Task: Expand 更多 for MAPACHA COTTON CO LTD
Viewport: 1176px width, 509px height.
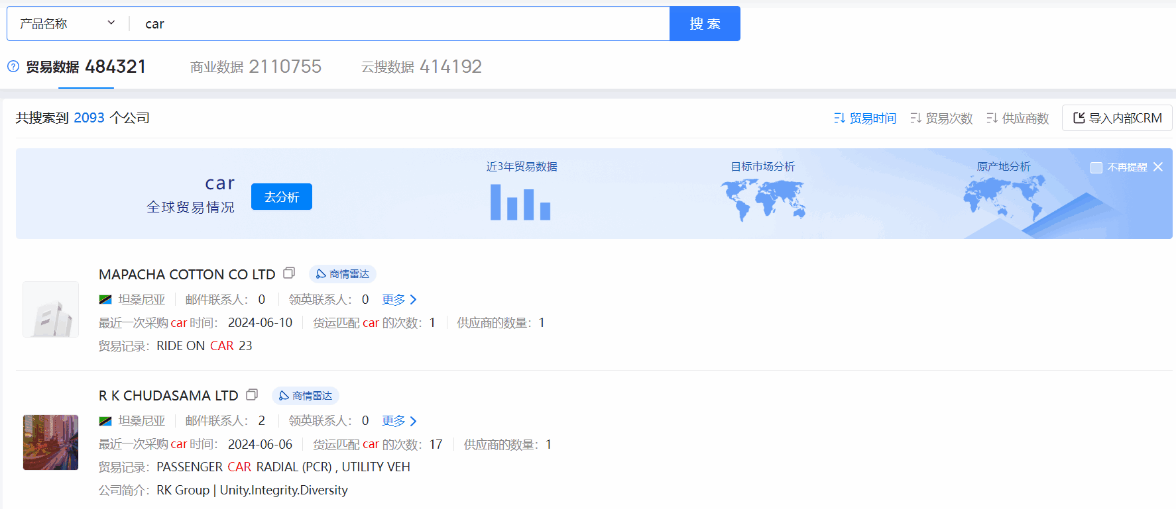Action: click(399, 300)
